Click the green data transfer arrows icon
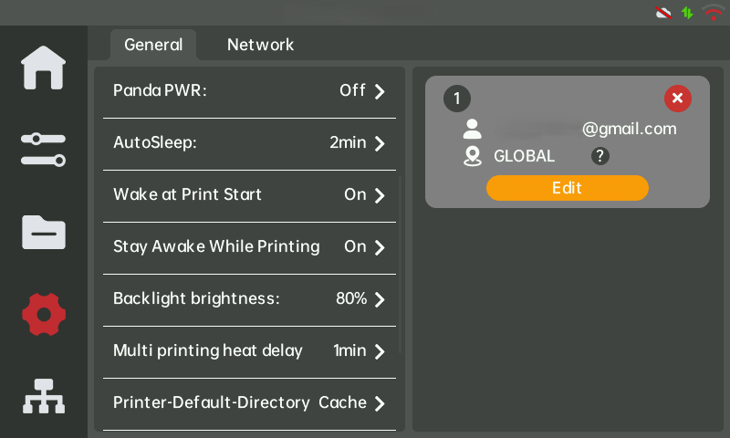 pos(687,13)
